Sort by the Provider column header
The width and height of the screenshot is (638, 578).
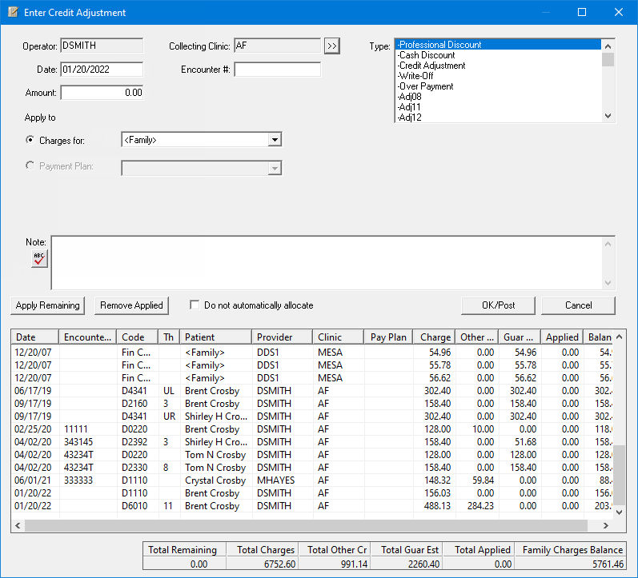[x=282, y=337]
